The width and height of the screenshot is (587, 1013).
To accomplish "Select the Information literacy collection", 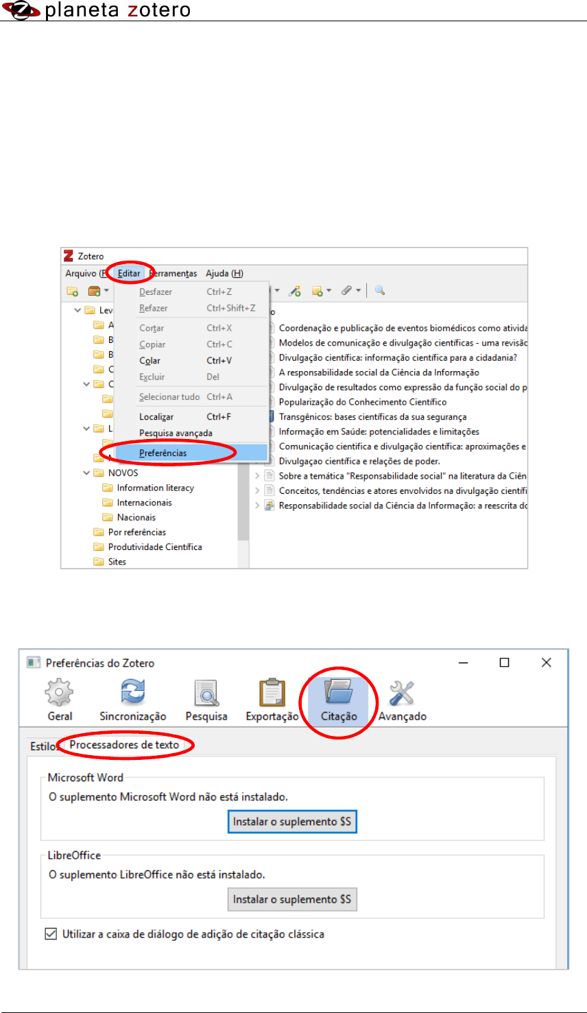I will click(155, 488).
